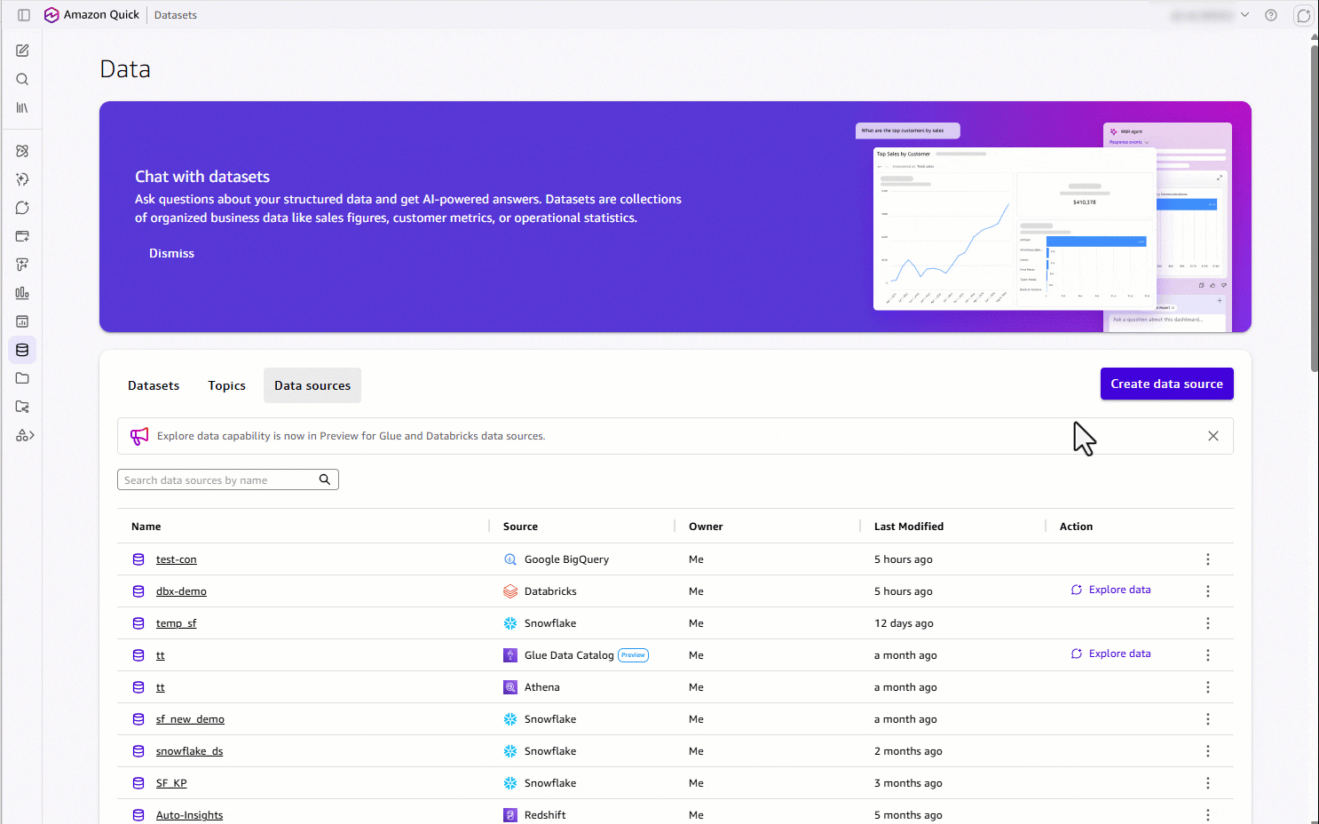Click the Owner column header

pyautogui.click(x=706, y=527)
